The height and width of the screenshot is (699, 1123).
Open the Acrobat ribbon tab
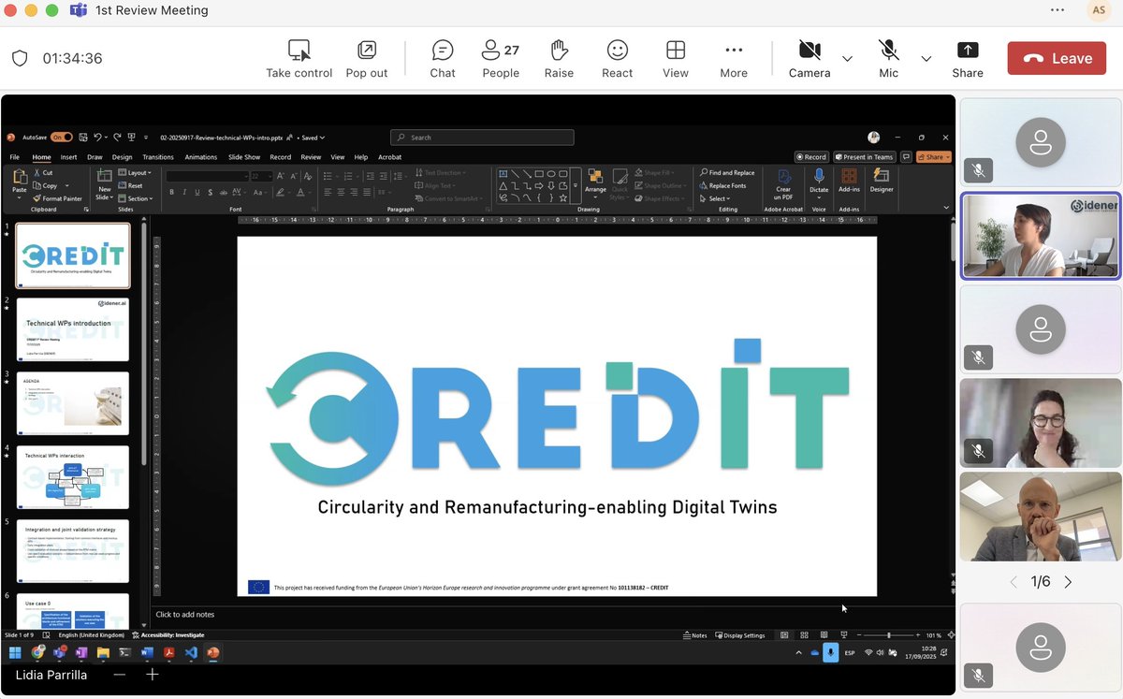[389, 156]
